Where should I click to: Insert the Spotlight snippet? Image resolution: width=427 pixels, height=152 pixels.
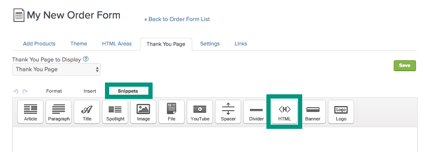tap(115, 112)
